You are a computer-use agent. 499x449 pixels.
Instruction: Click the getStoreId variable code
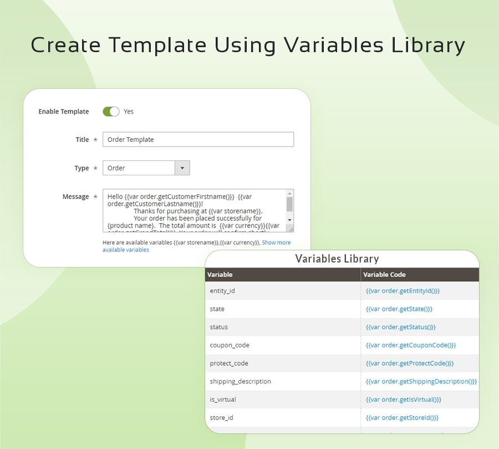point(402,418)
